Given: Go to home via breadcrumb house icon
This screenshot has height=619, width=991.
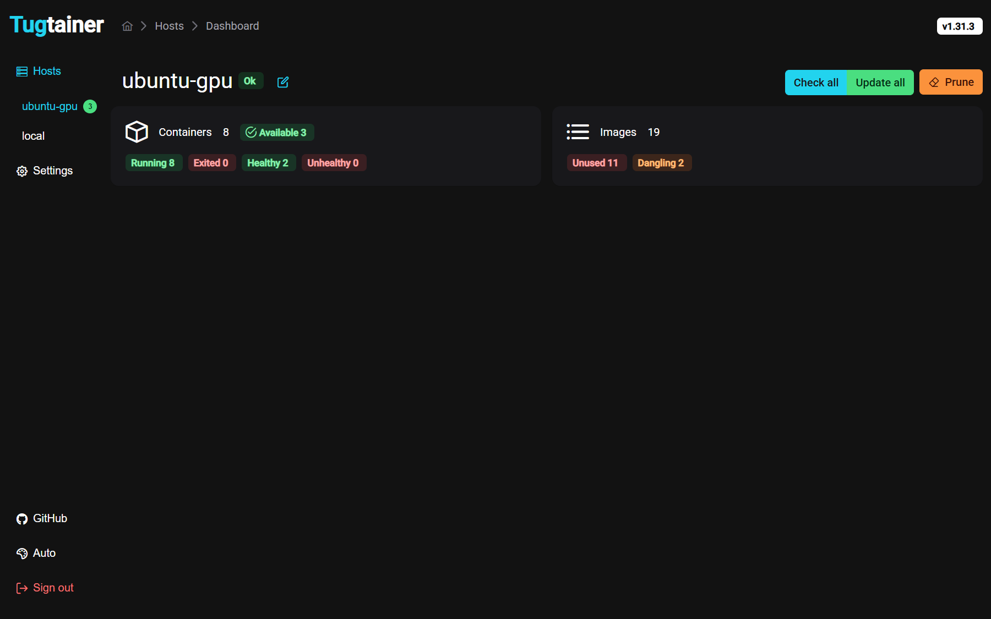Looking at the screenshot, I should pyautogui.click(x=127, y=26).
